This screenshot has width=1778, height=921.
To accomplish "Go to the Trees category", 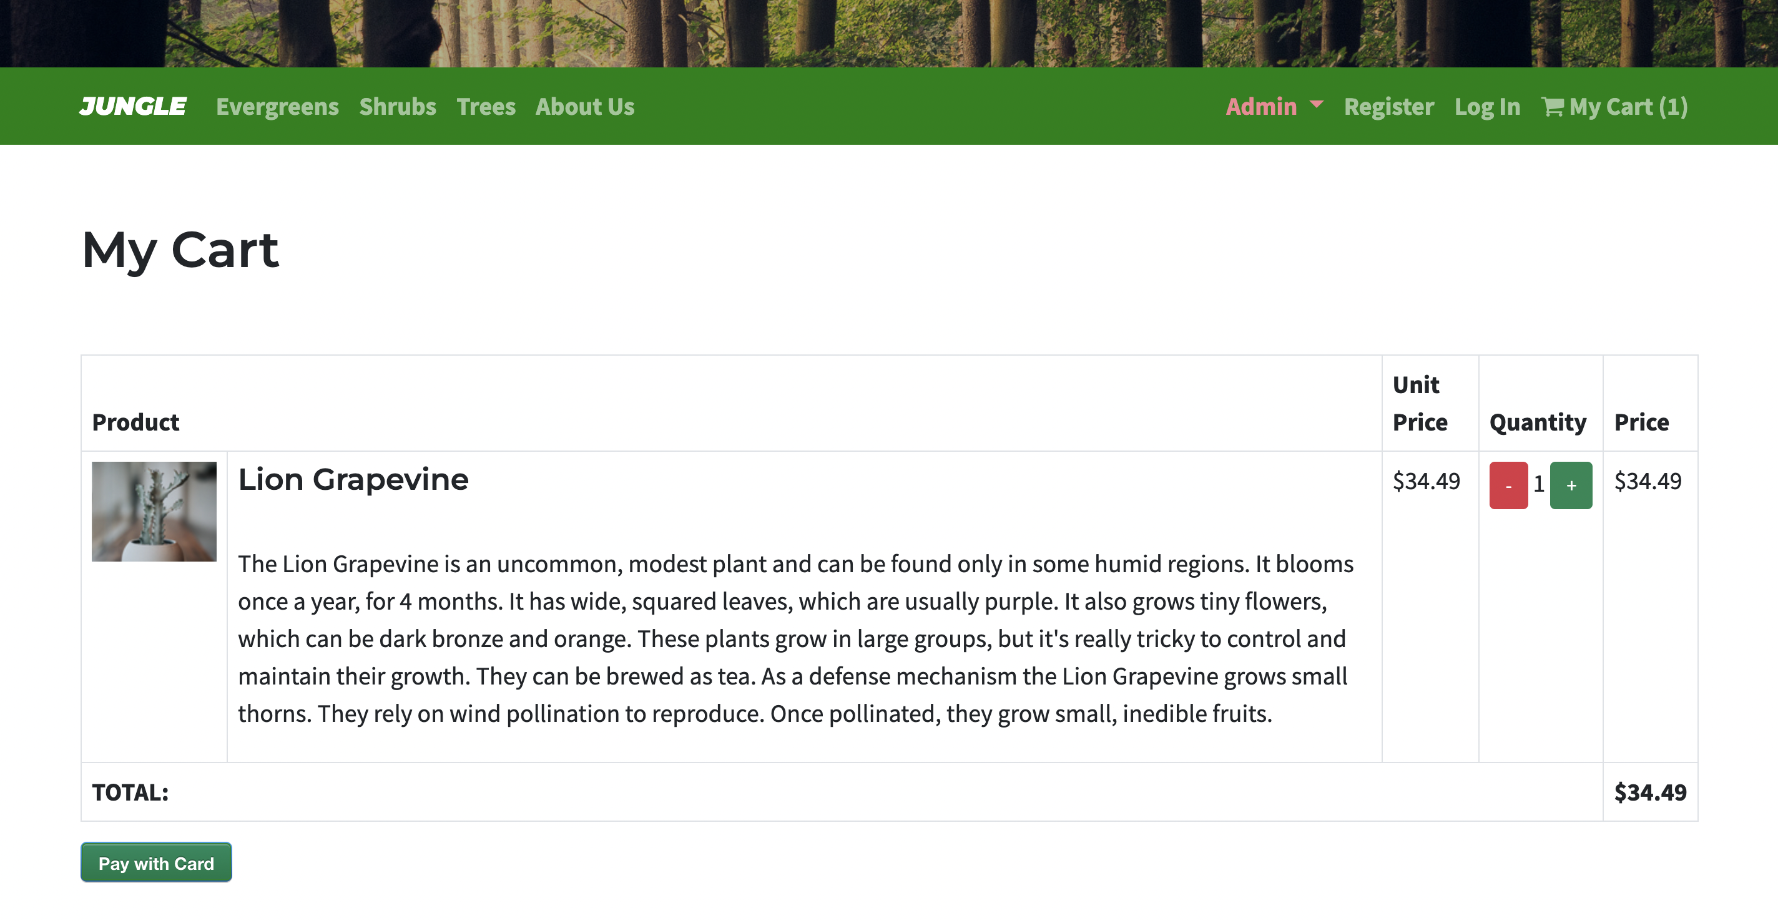I will [x=486, y=106].
